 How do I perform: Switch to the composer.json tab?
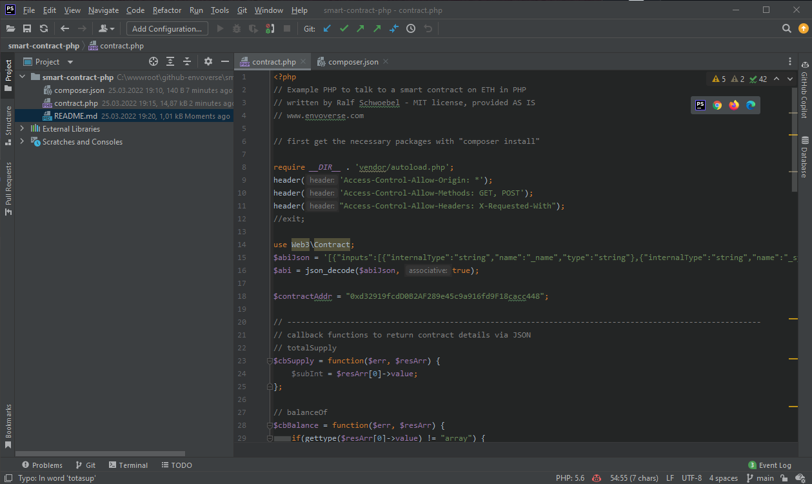352,61
